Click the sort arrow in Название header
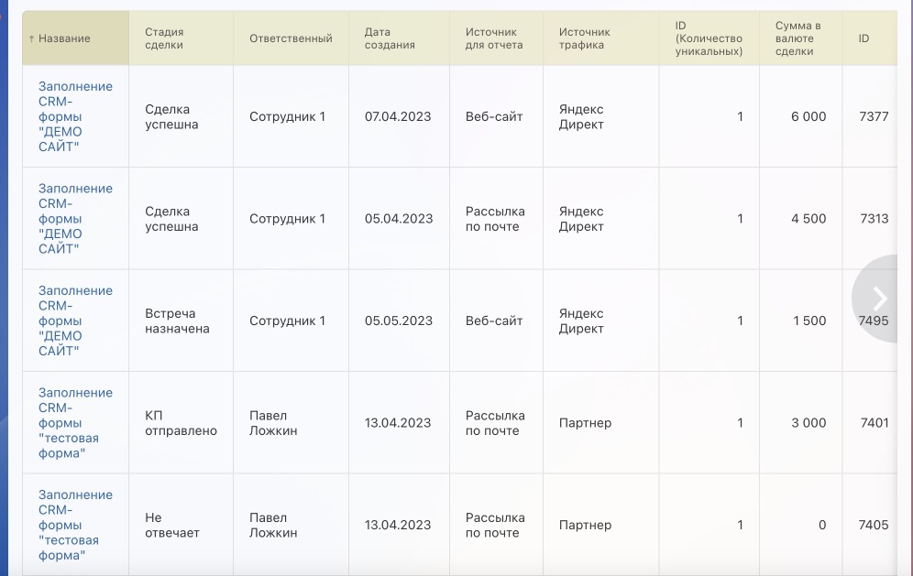 tap(31, 39)
